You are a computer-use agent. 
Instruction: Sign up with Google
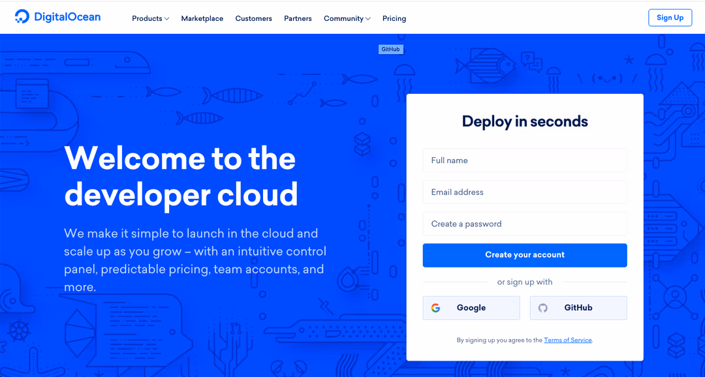click(471, 308)
